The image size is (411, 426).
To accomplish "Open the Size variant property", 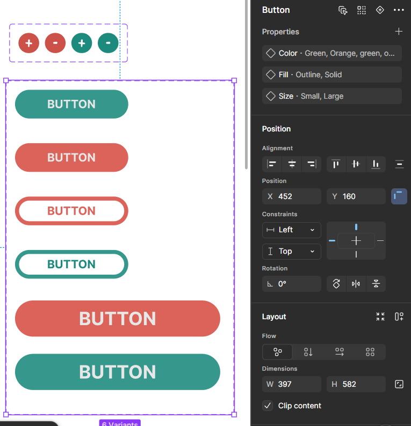I will point(332,96).
